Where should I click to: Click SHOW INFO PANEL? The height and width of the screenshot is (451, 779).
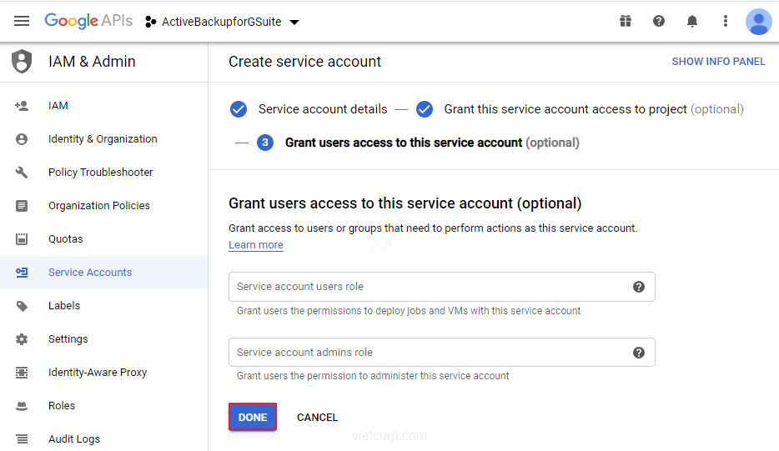click(718, 62)
